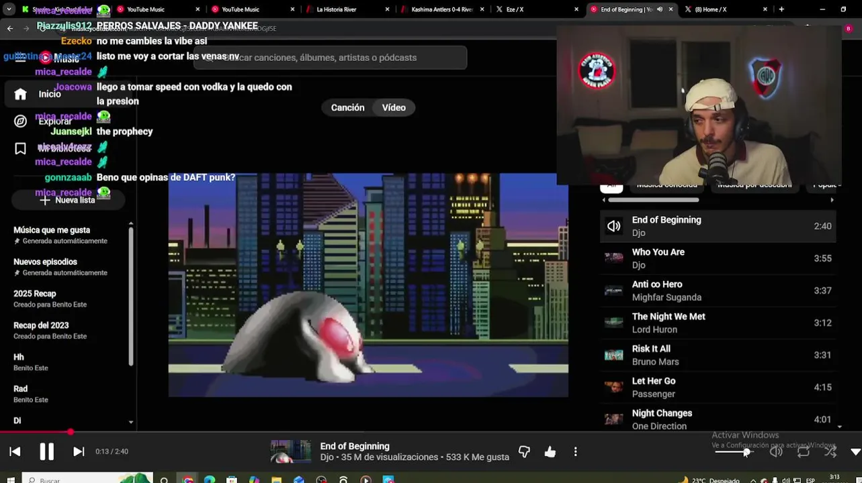Open more options in the player bar

click(x=576, y=452)
